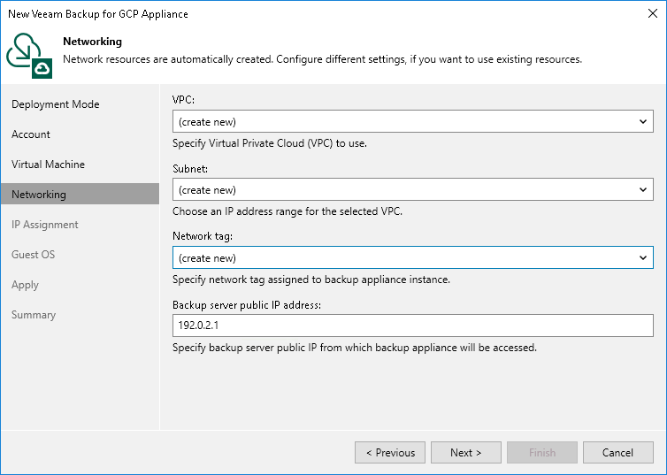Image resolution: width=667 pixels, height=475 pixels.
Task: Go back with the Previous button
Action: [x=390, y=453]
